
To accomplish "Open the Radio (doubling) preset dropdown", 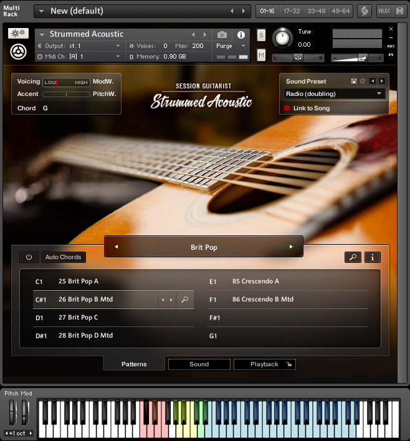I will coord(333,94).
